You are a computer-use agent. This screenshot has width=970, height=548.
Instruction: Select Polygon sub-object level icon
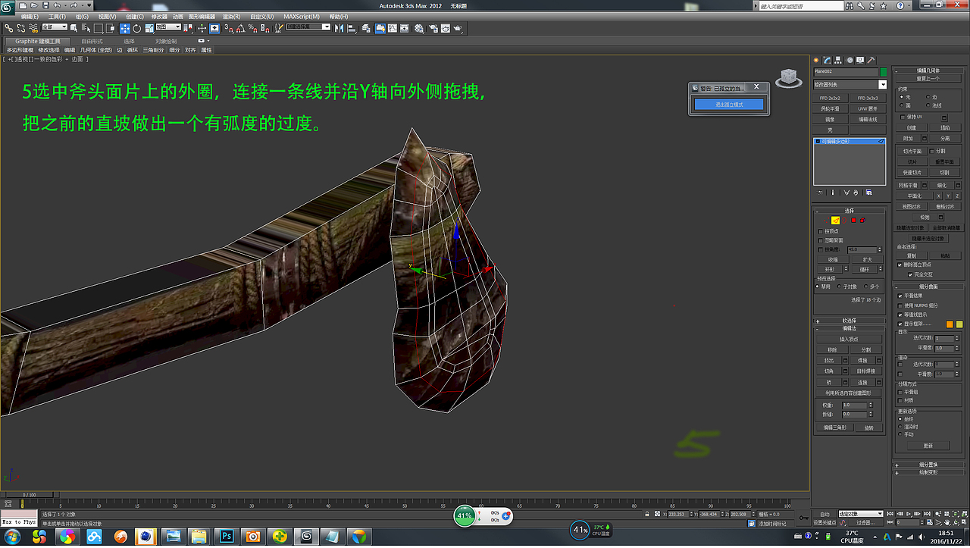[853, 221]
